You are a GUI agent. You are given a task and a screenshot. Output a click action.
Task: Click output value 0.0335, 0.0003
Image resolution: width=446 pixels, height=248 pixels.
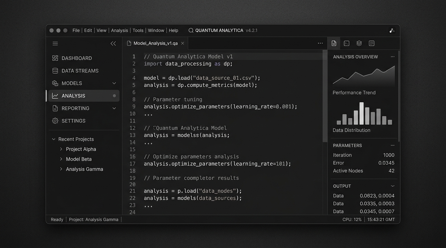point(377,204)
